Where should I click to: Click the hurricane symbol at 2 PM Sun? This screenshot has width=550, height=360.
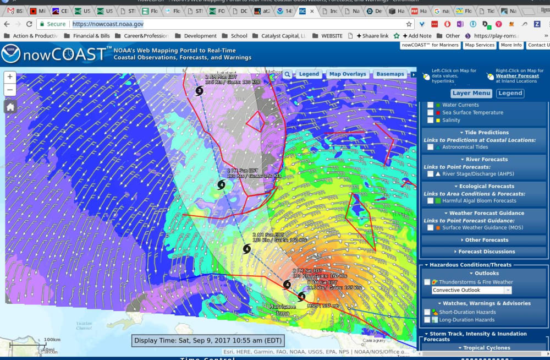click(x=221, y=184)
